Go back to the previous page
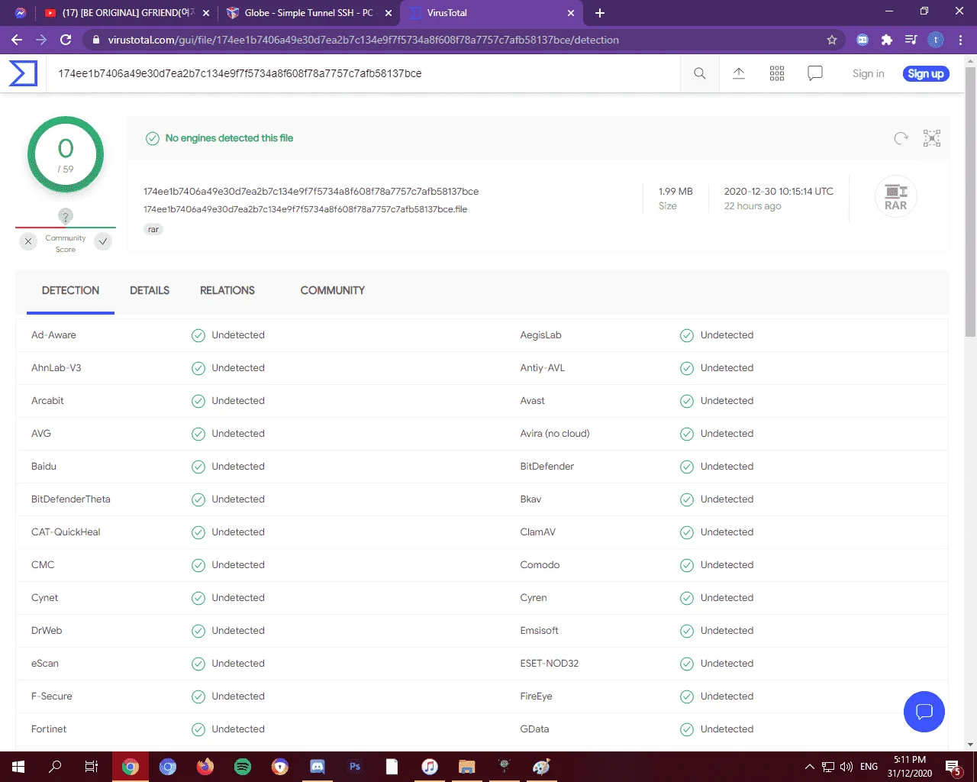977x782 pixels. 17,40
